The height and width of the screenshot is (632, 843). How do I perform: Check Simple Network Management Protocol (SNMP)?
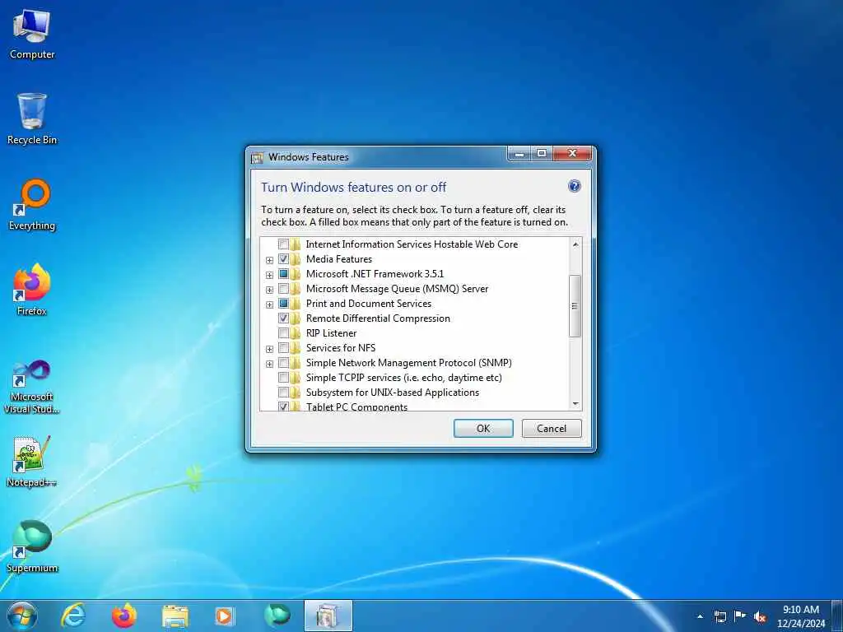click(283, 363)
